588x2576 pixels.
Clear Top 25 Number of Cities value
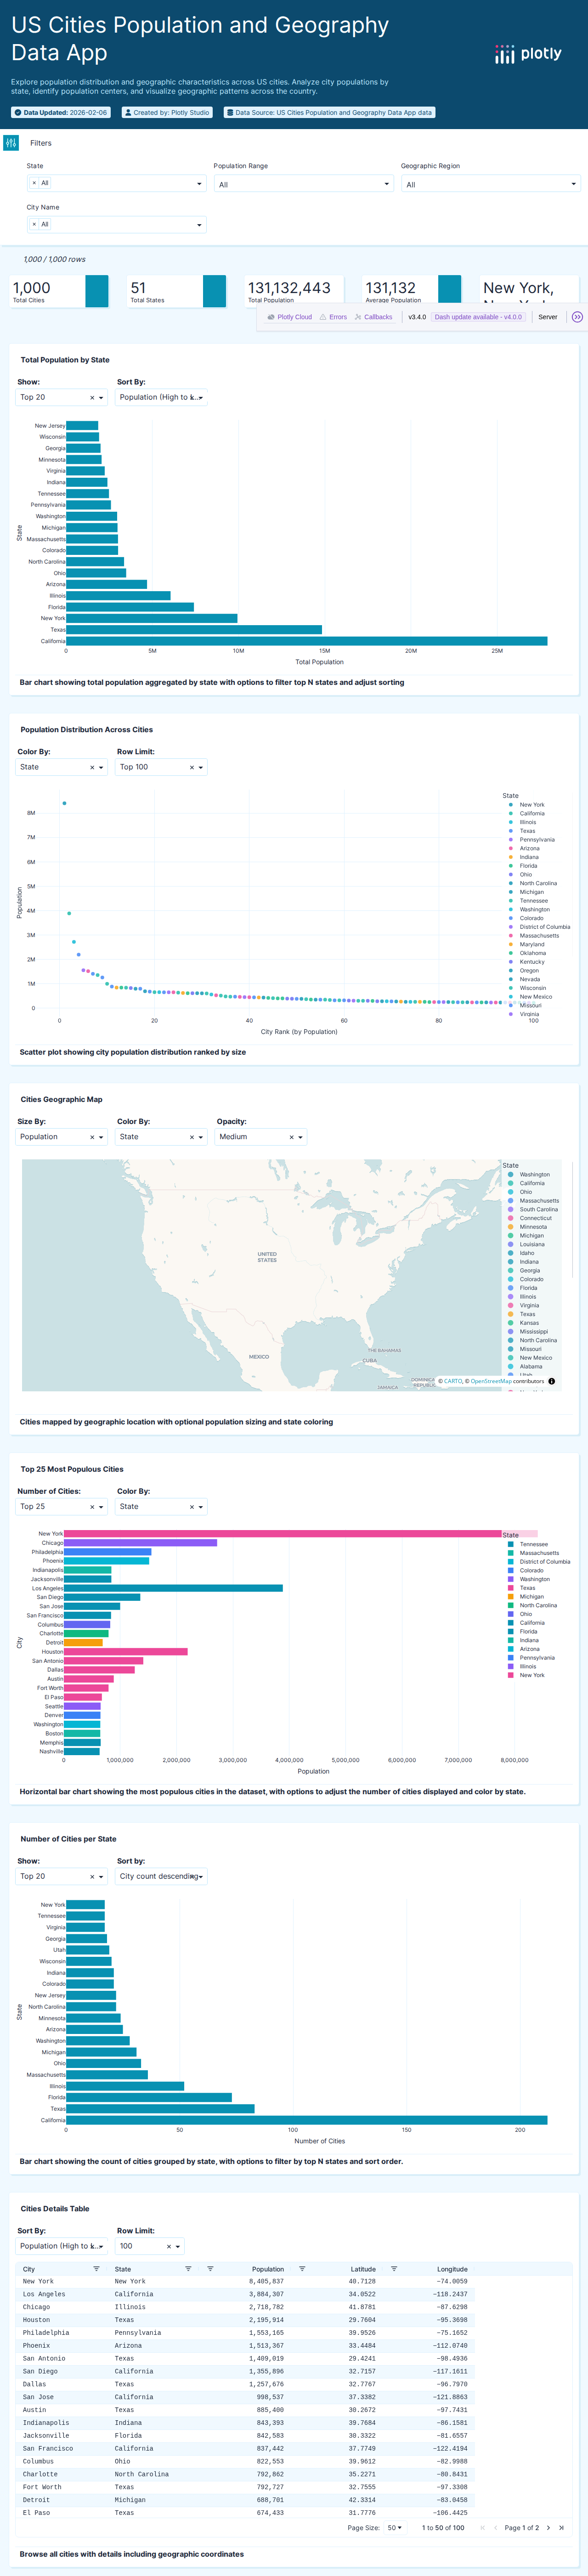click(x=92, y=1507)
